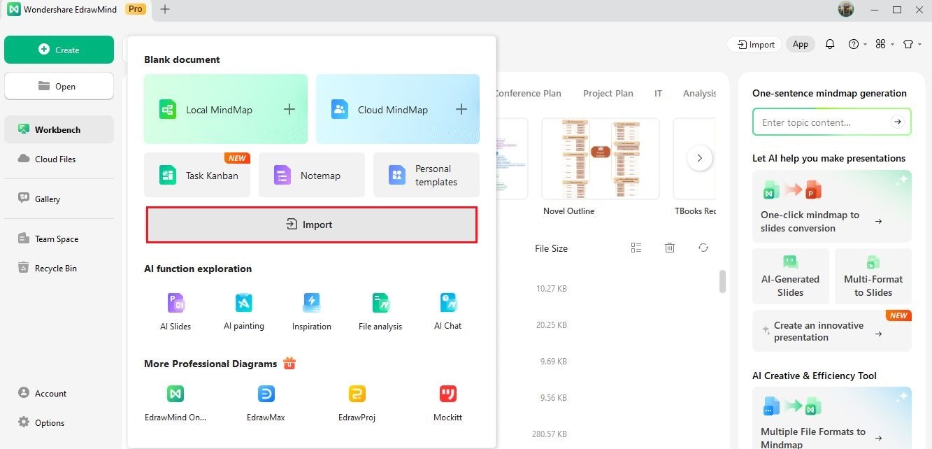This screenshot has width=932, height=449.
Task: Click the green Create button
Action: (59, 50)
